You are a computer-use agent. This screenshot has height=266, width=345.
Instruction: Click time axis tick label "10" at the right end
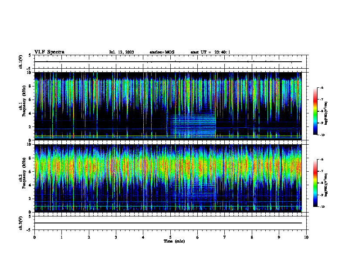point(306,237)
